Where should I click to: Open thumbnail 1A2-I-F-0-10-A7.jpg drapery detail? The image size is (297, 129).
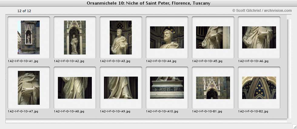pyautogui.click(x=29, y=88)
